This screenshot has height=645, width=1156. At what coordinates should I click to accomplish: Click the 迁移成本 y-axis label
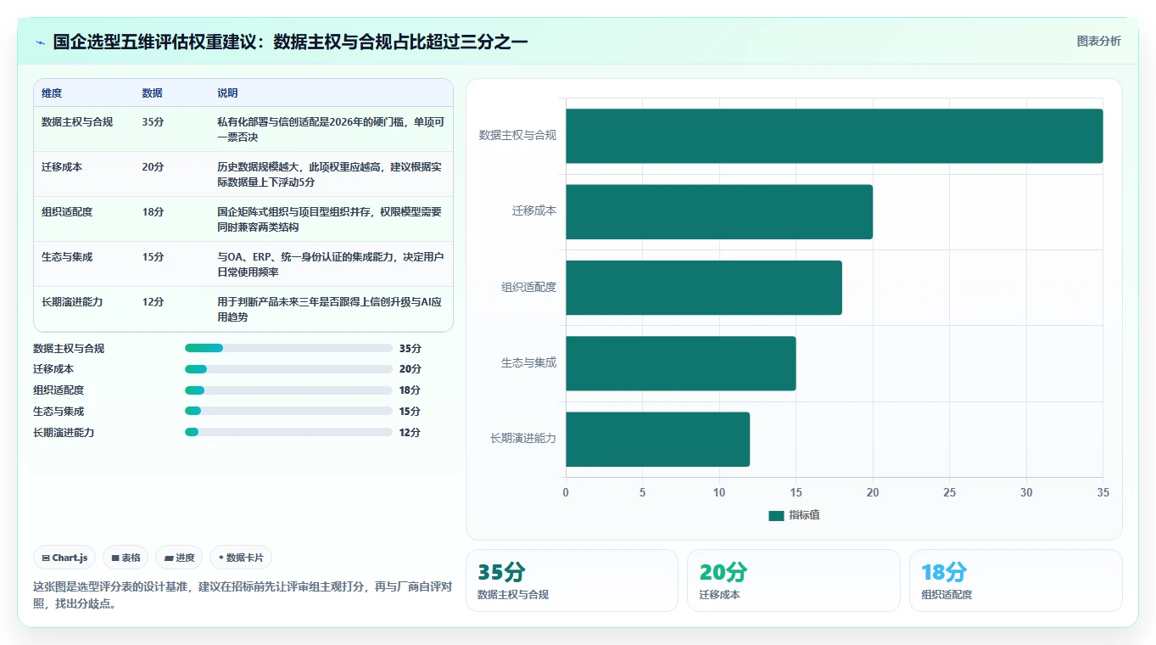point(534,210)
